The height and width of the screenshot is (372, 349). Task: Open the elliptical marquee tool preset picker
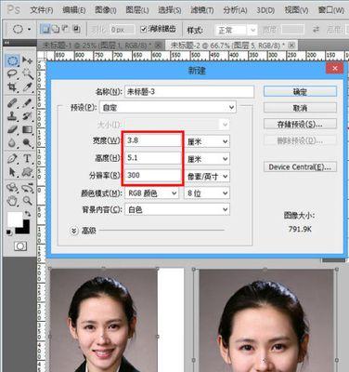(x=22, y=29)
